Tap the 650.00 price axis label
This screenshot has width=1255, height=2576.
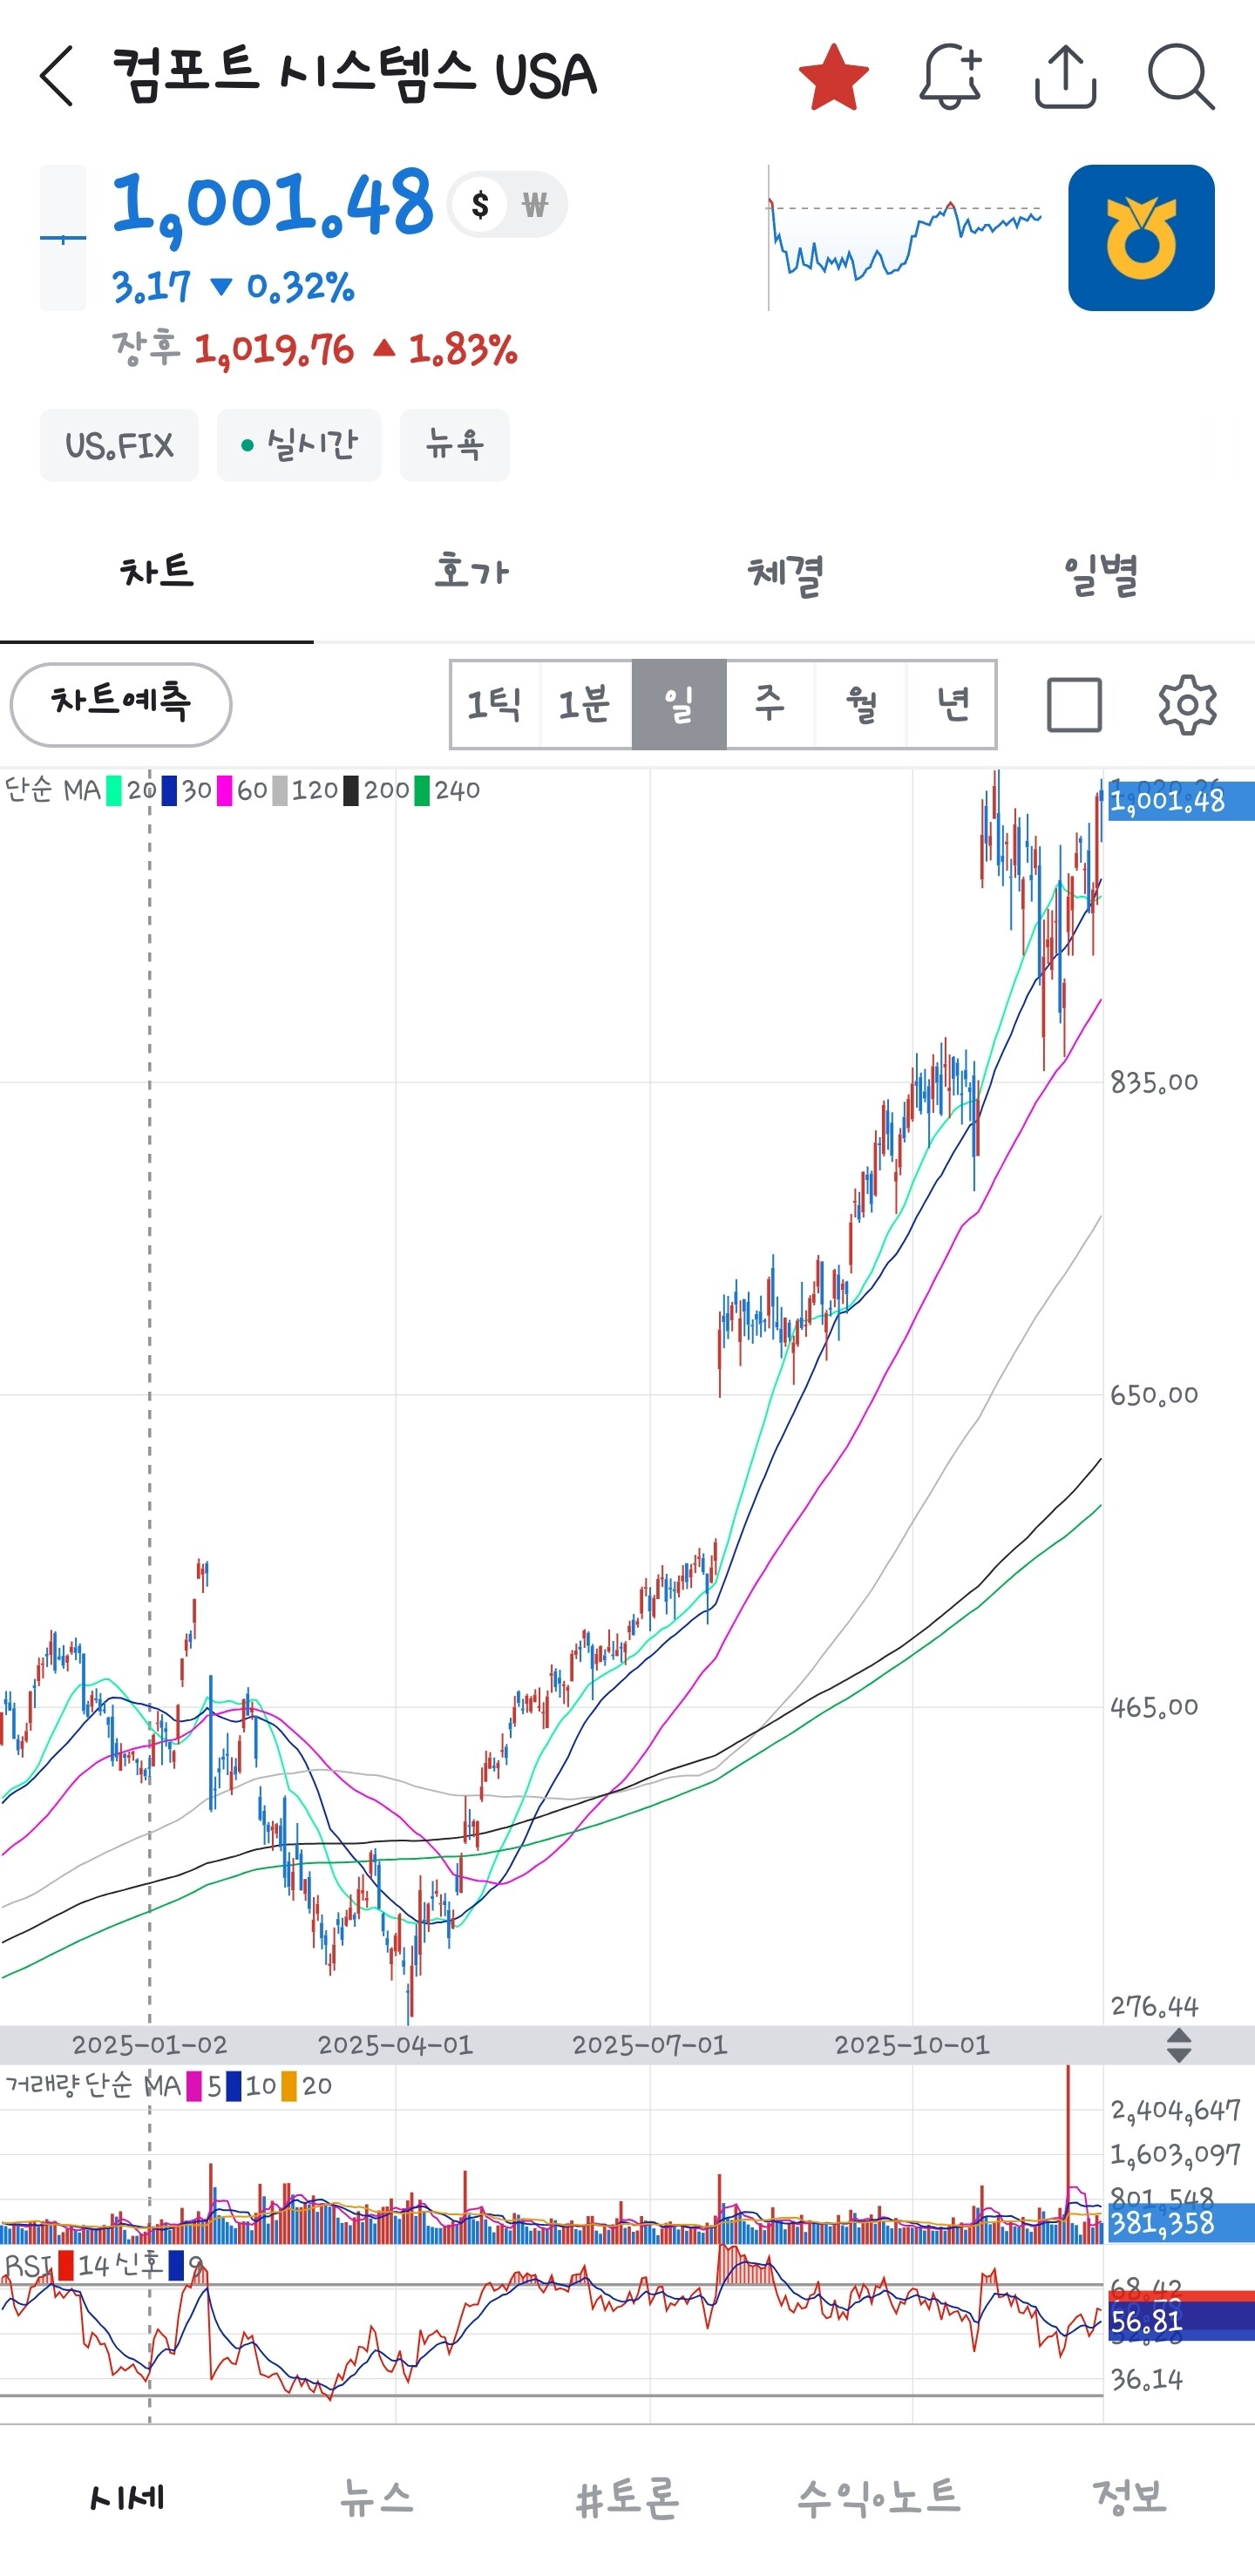tap(1154, 1395)
